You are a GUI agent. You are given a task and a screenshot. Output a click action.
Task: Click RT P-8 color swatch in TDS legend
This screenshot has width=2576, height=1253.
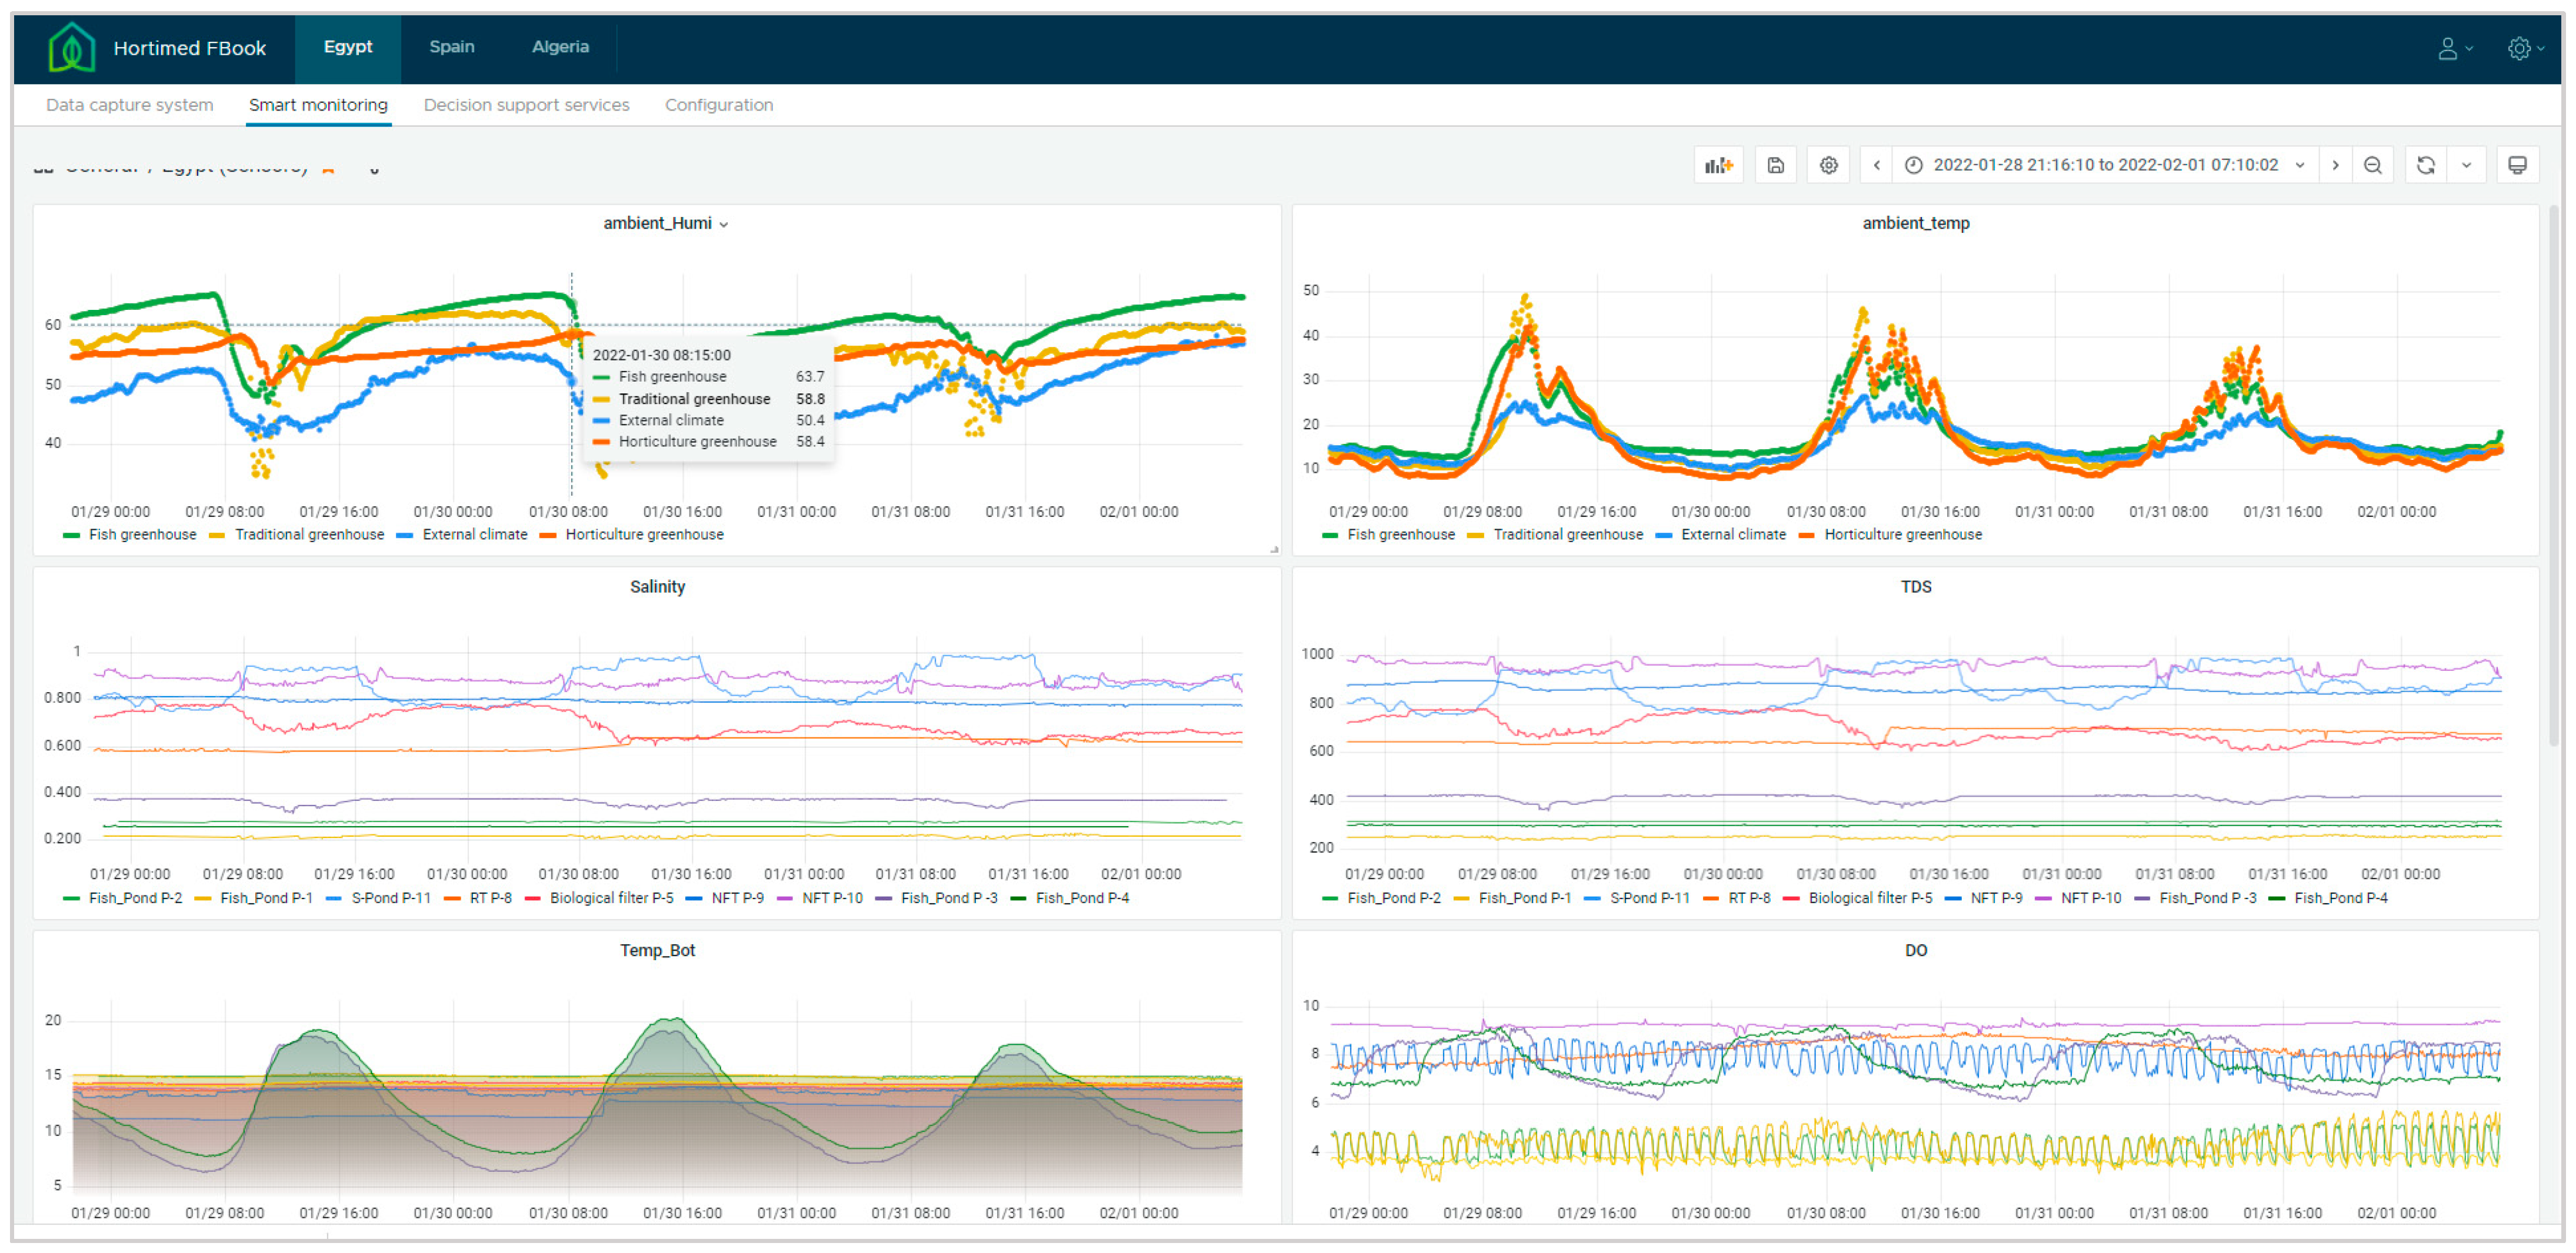coord(1711,898)
